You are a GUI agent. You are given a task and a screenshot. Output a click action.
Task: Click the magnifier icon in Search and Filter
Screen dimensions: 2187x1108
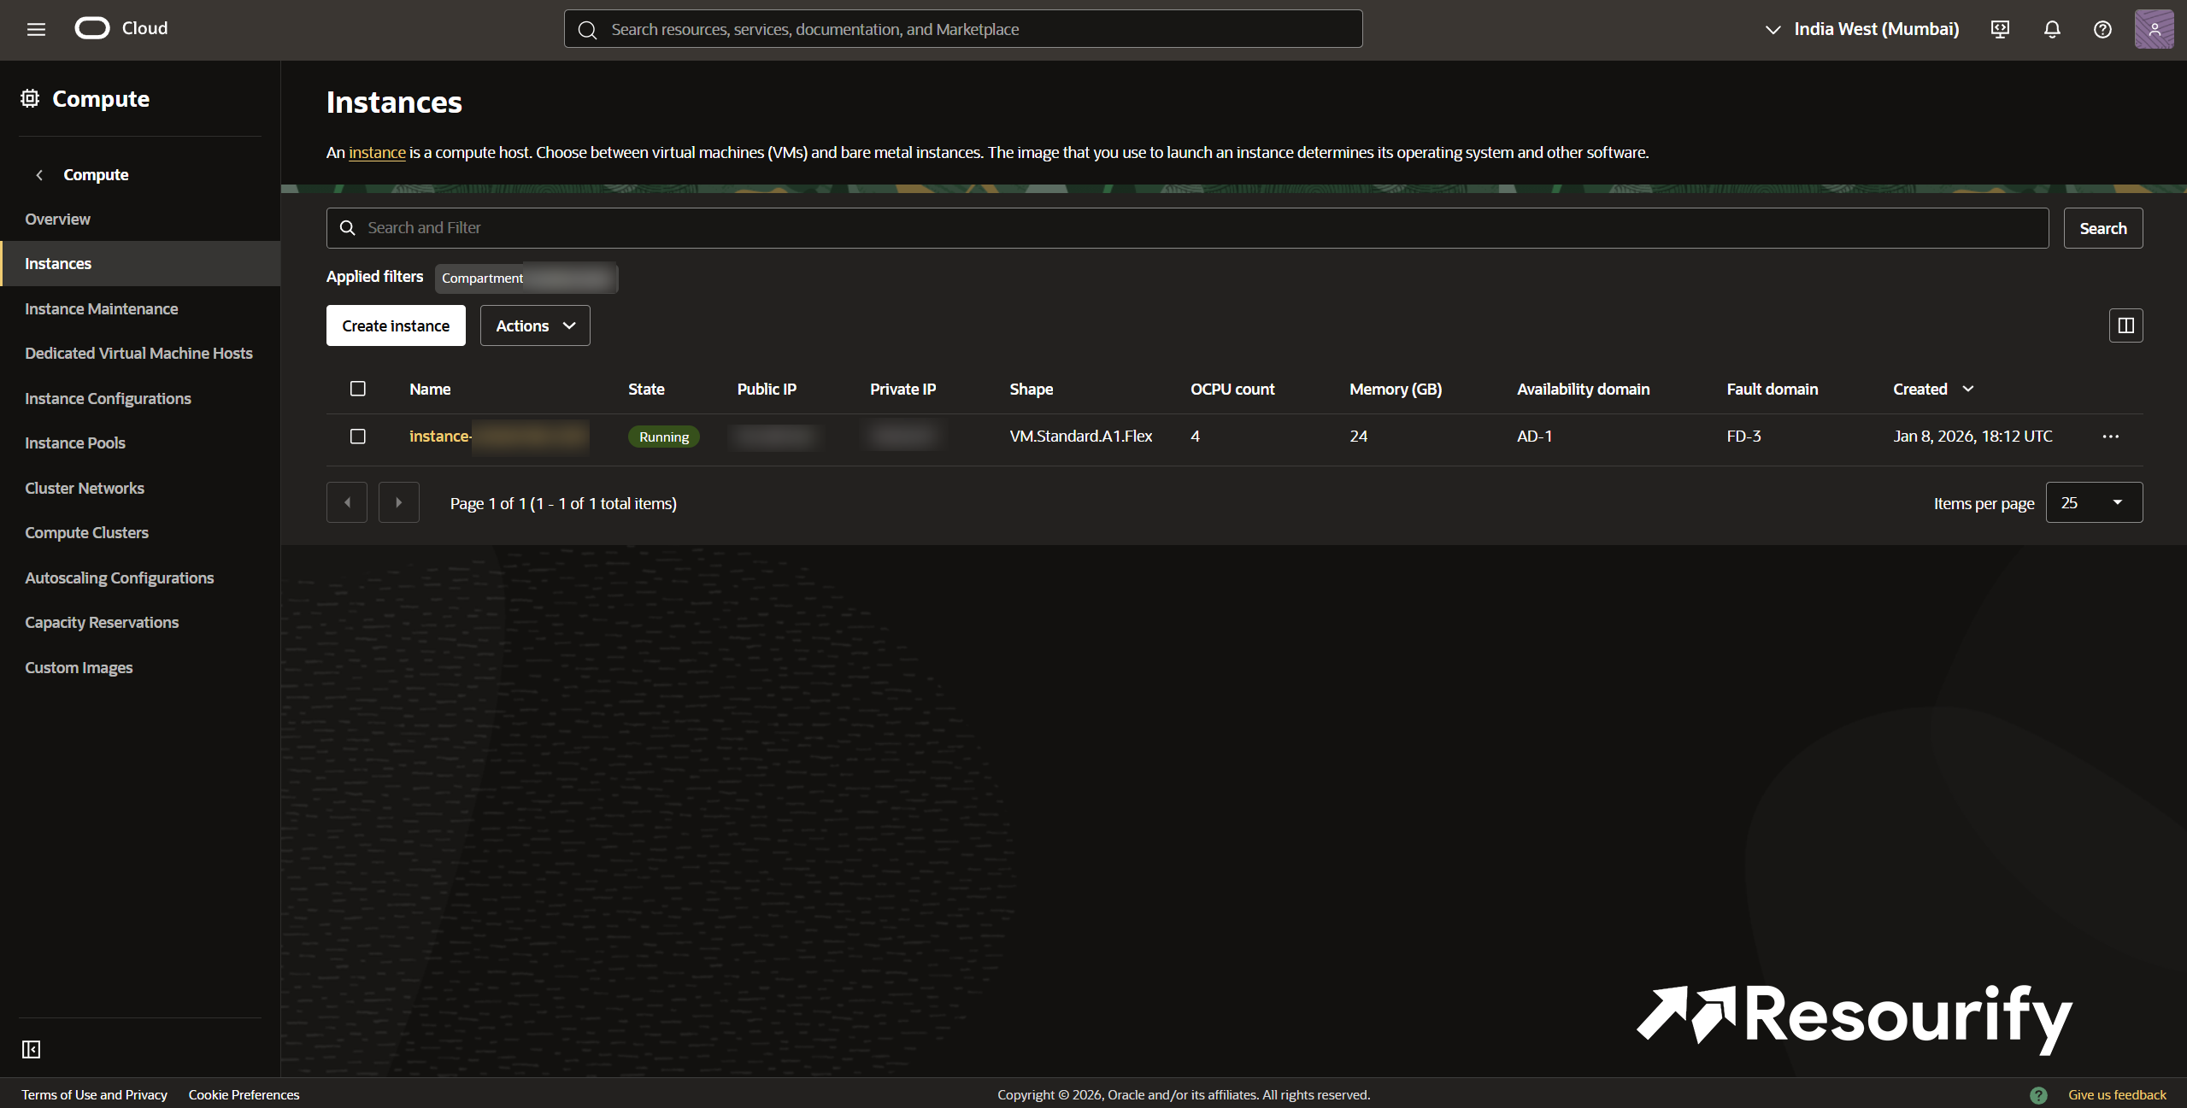(347, 228)
